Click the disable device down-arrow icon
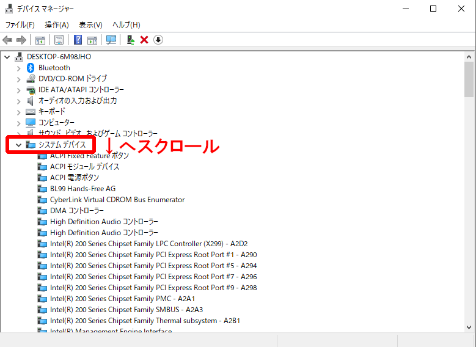 (158, 40)
